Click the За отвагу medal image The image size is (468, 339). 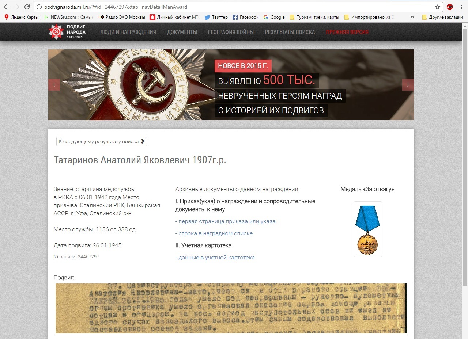click(367, 229)
